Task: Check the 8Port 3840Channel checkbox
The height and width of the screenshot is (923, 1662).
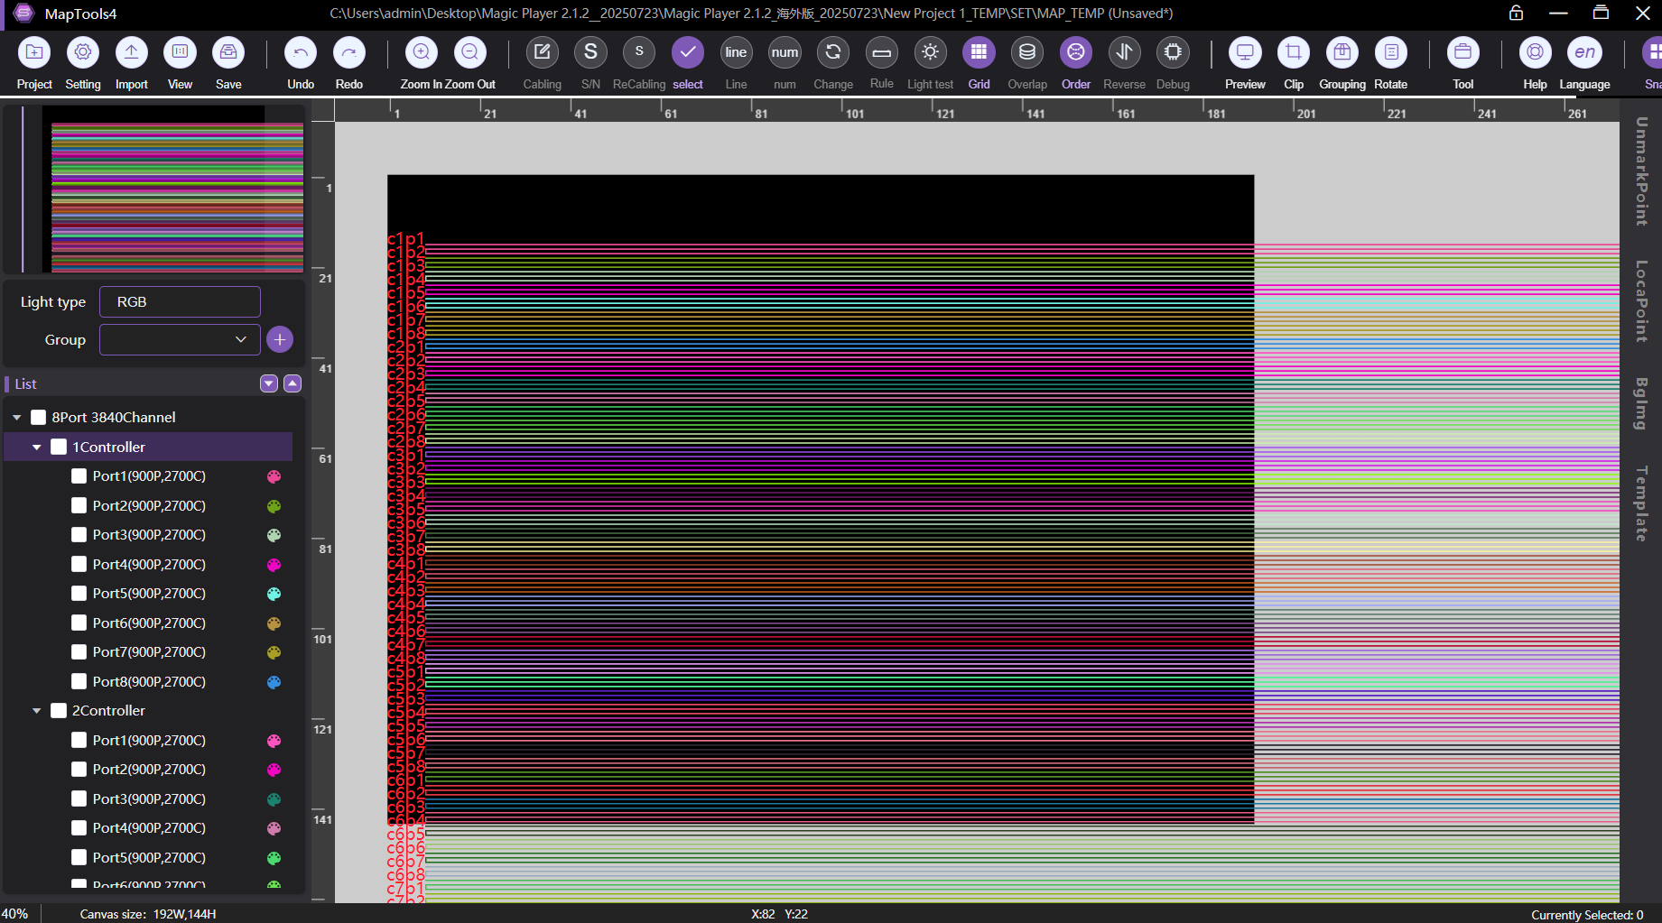Action: [39, 418]
